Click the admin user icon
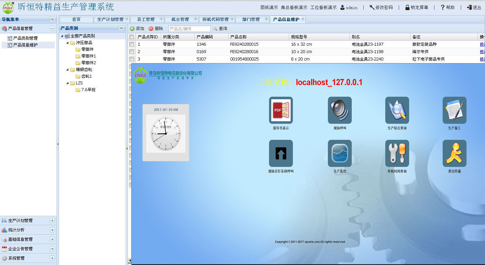The image size is (485, 265). click(342, 7)
